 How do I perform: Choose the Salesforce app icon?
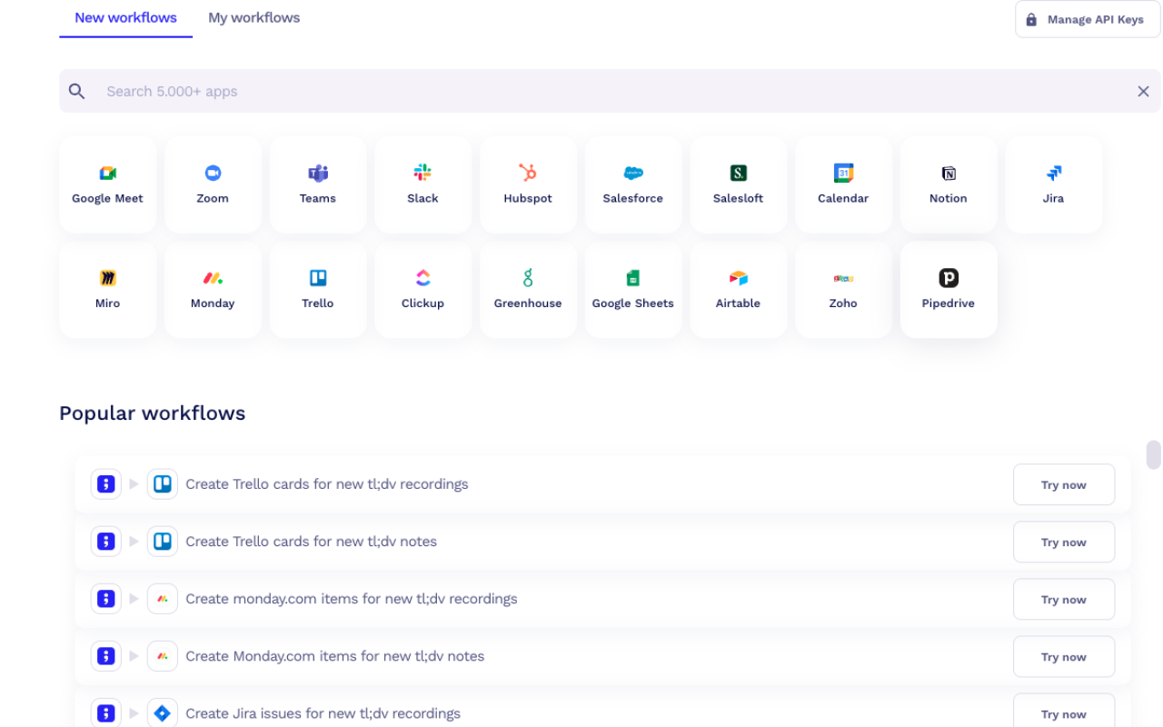pos(633,184)
